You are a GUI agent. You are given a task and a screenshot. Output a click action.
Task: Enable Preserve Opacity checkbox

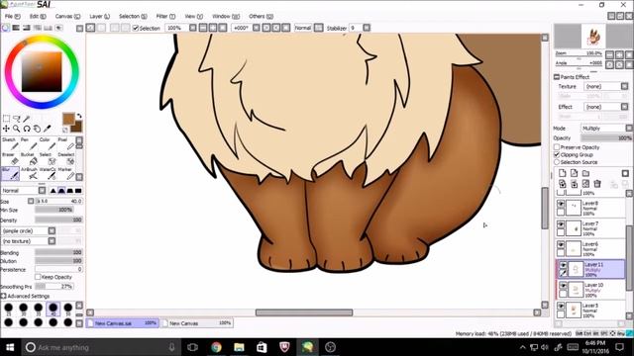(x=557, y=147)
